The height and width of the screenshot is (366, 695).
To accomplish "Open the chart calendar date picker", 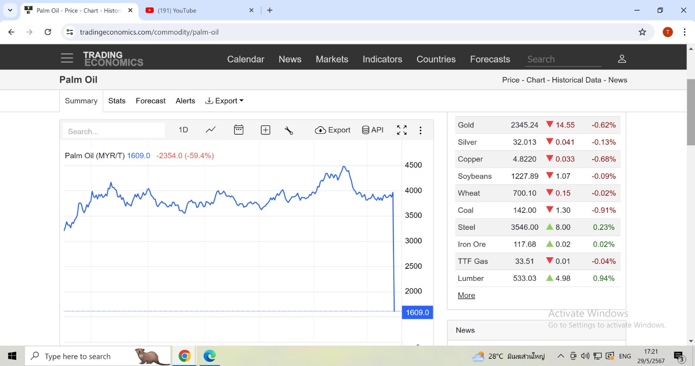I will pyautogui.click(x=239, y=130).
